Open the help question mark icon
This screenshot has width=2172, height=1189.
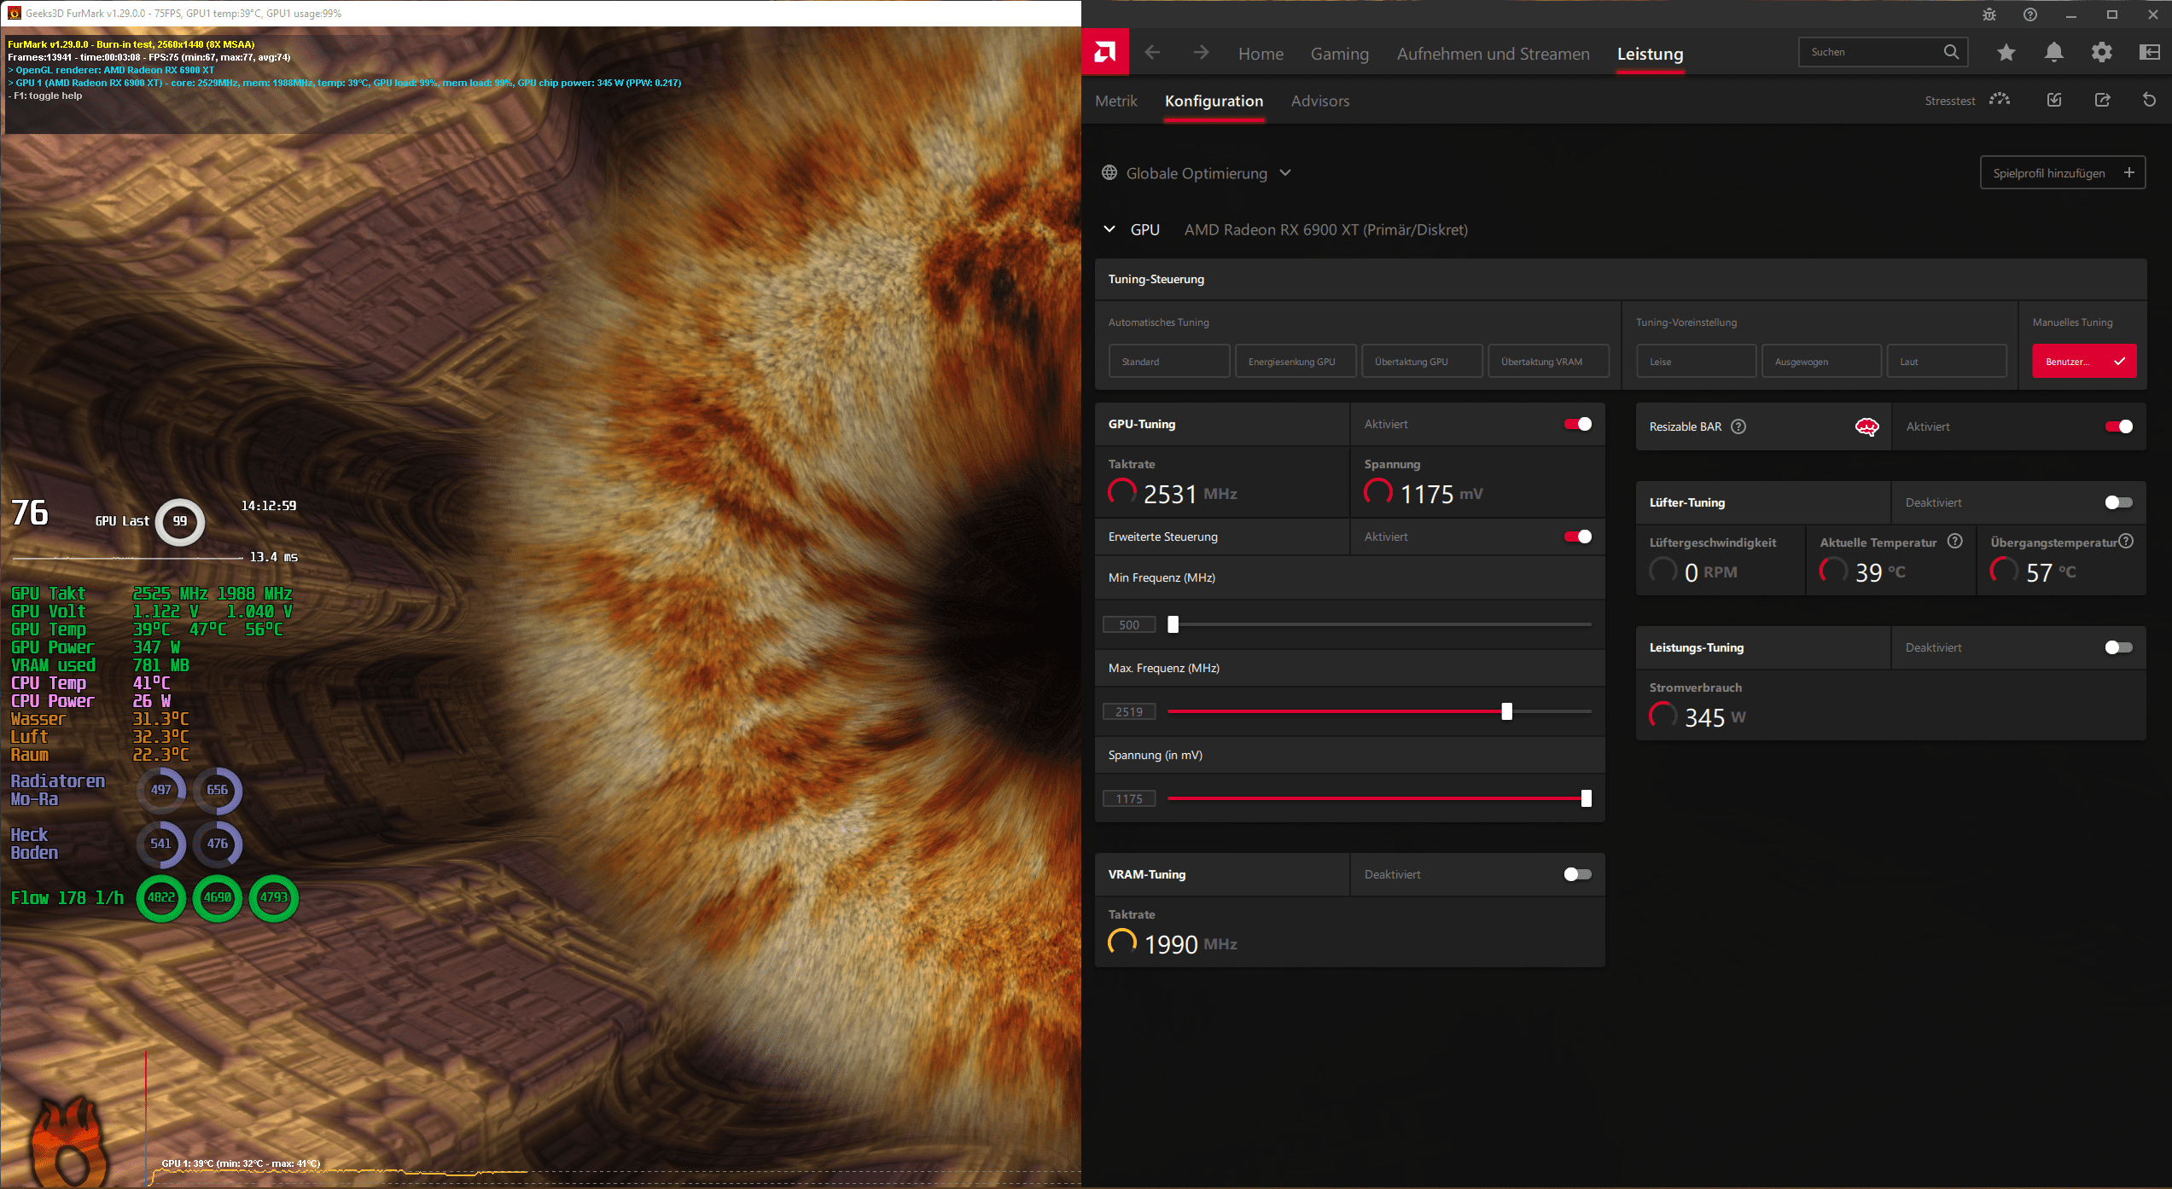(x=2030, y=14)
